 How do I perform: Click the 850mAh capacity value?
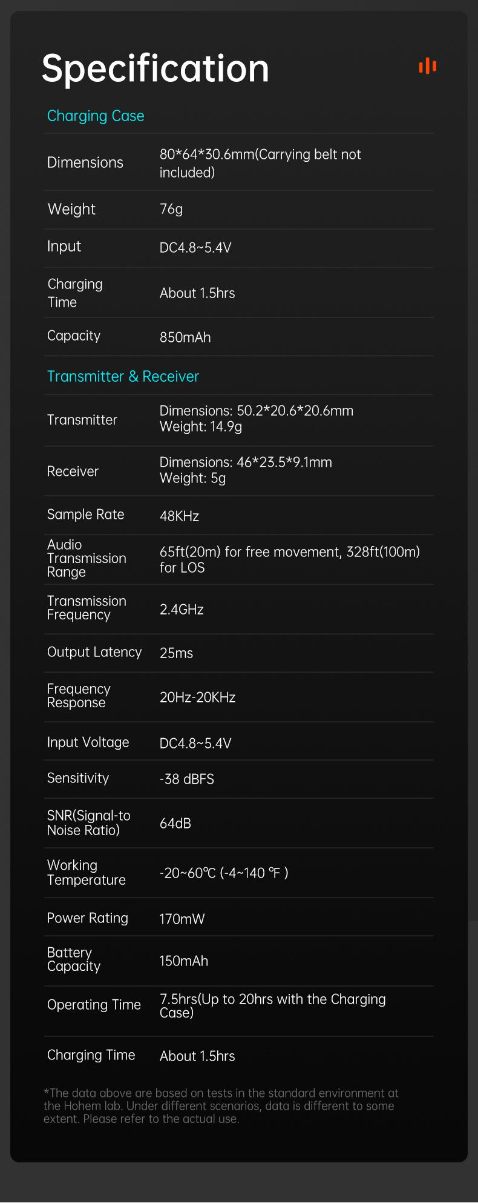[x=185, y=337]
